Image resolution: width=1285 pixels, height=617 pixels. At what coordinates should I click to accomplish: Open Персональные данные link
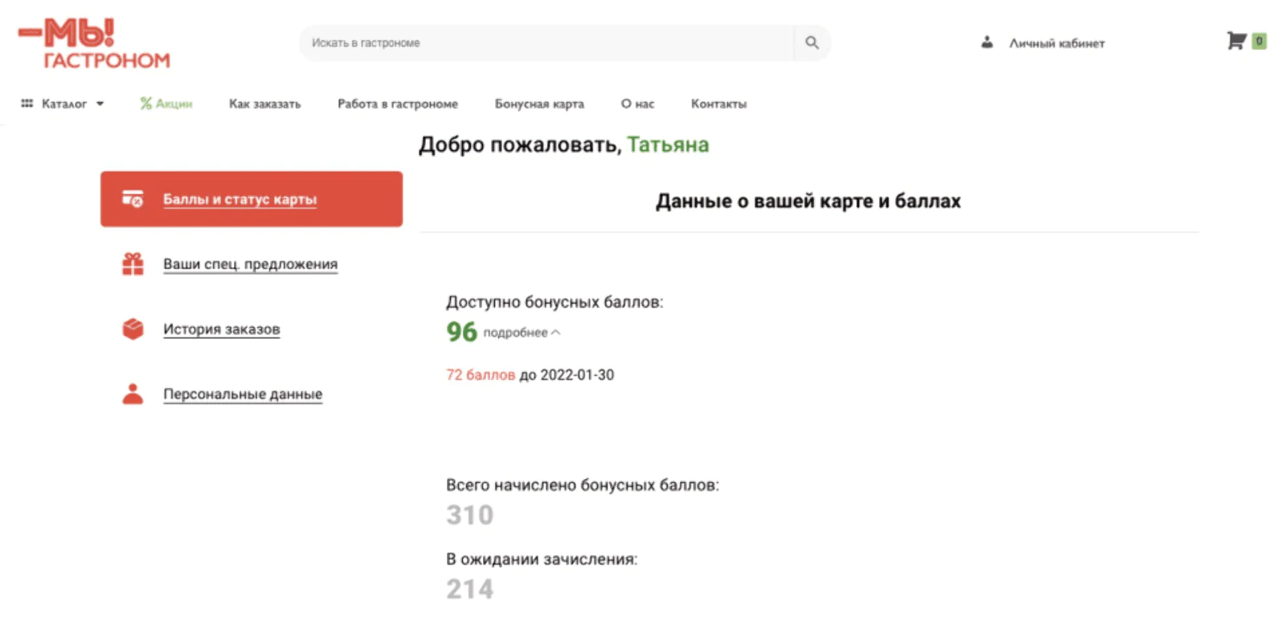pyautogui.click(x=243, y=394)
